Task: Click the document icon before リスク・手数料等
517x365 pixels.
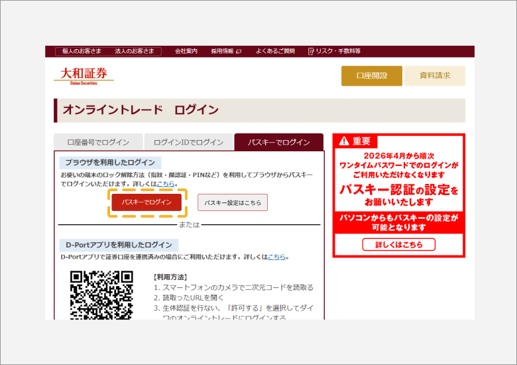Action: (x=311, y=52)
